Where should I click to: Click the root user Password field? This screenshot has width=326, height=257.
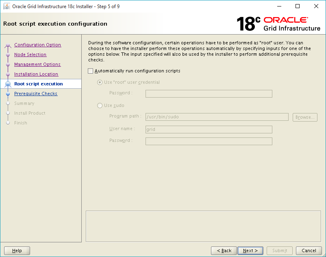pyautogui.click(x=209, y=94)
